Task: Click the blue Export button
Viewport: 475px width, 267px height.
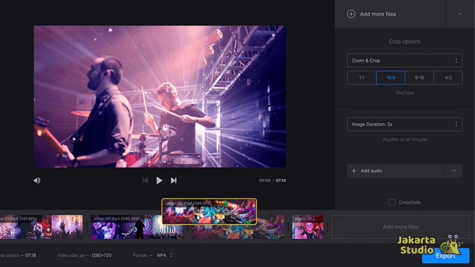Action: (x=445, y=256)
